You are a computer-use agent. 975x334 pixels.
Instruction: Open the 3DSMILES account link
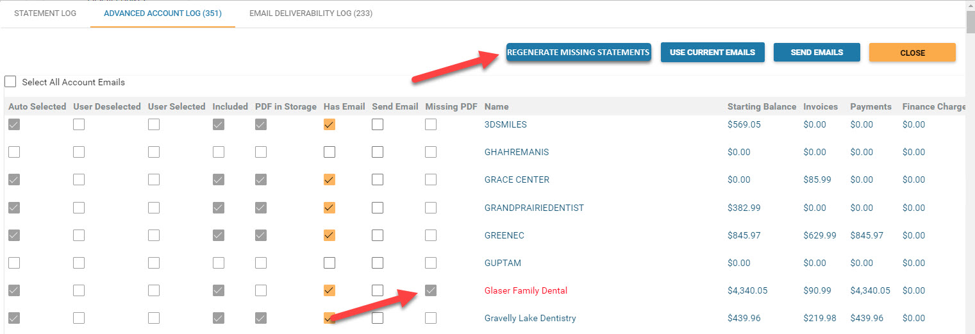tap(506, 124)
